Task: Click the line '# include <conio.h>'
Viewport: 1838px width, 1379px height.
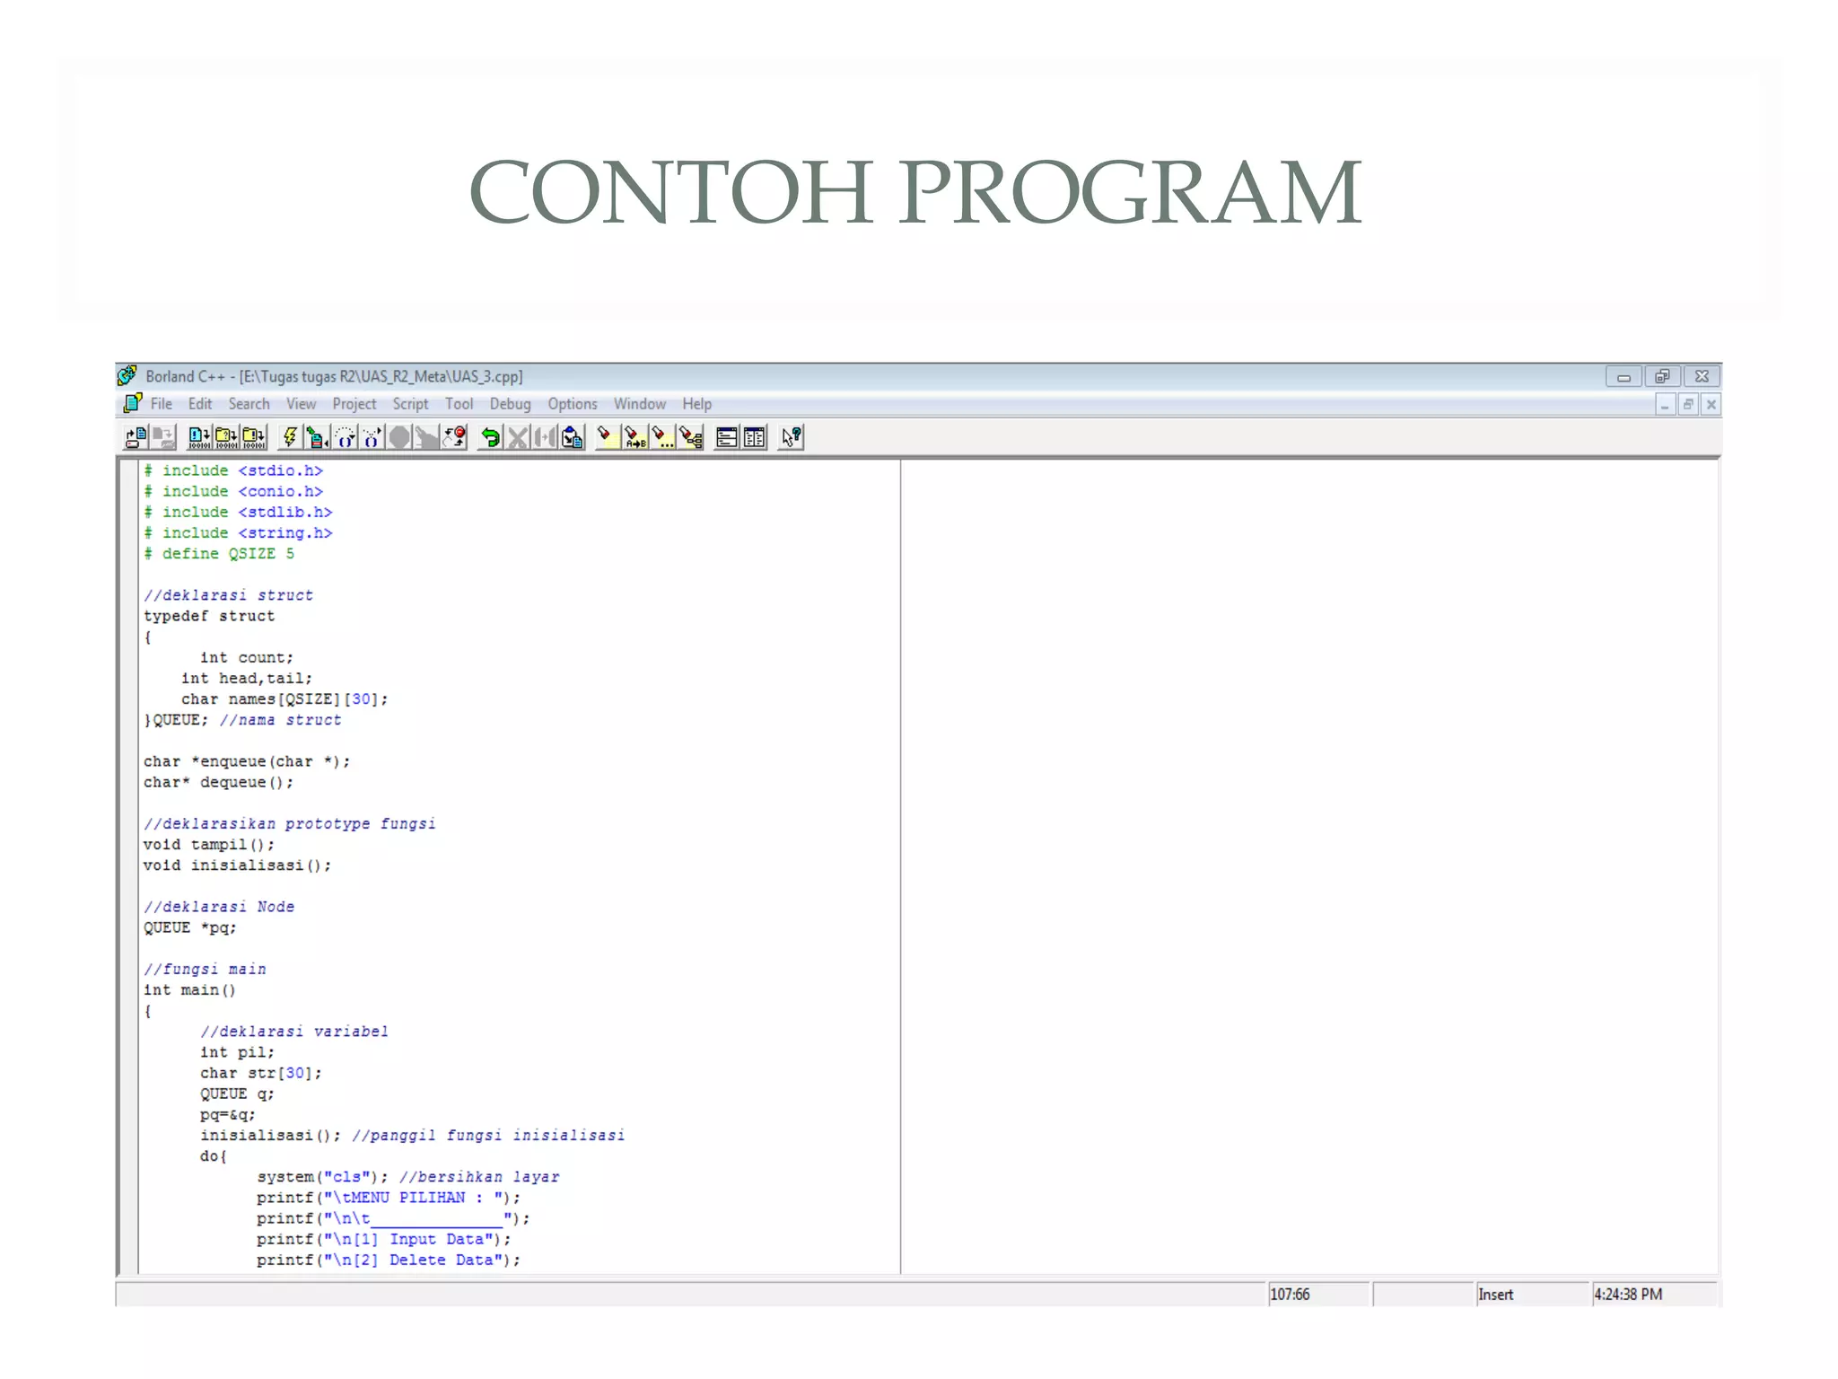Action: click(233, 491)
